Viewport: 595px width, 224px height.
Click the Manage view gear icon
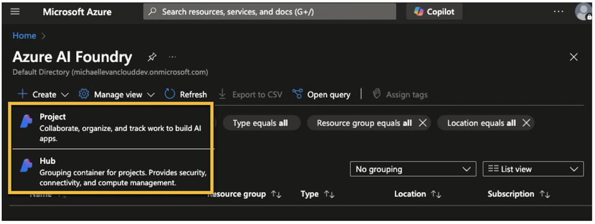click(x=83, y=94)
